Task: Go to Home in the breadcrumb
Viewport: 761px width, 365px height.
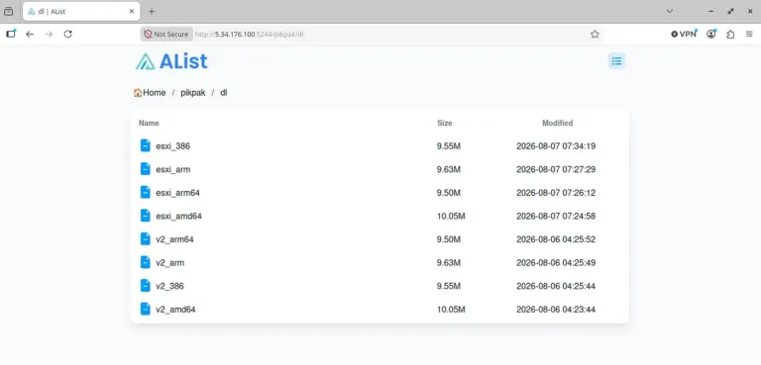Action: tap(150, 93)
